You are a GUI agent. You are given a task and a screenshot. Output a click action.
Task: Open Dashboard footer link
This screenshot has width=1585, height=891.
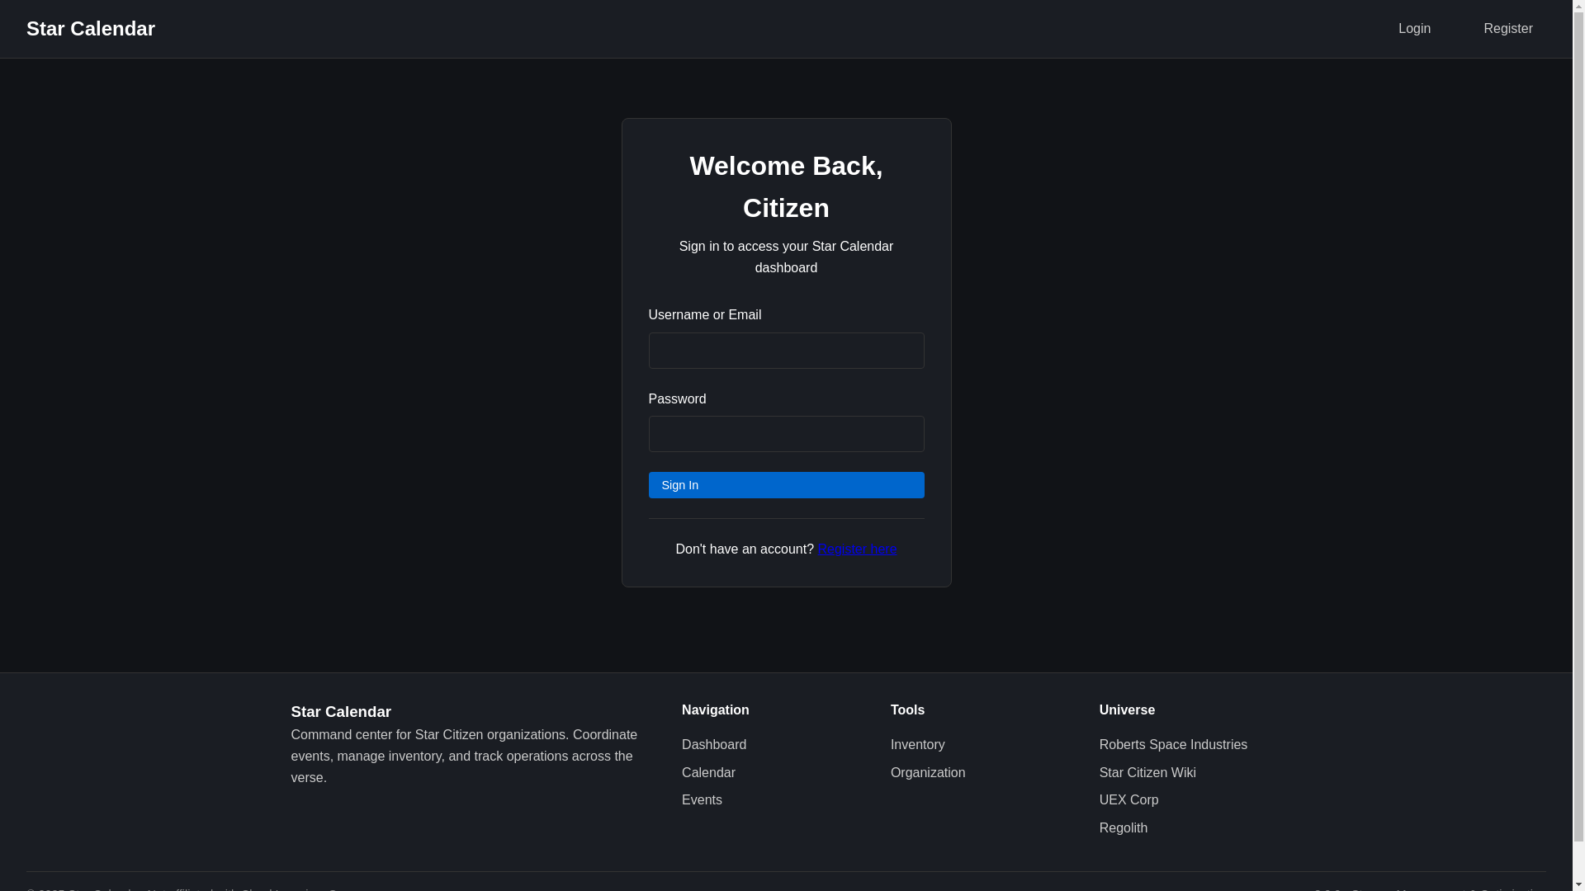click(x=714, y=745)
